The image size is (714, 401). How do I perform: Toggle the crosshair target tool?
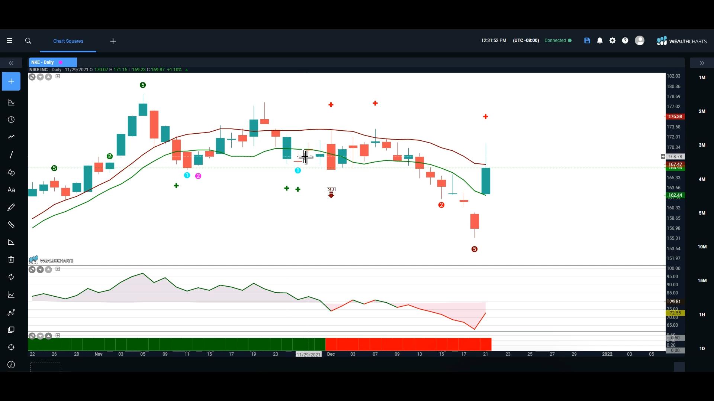11,347
